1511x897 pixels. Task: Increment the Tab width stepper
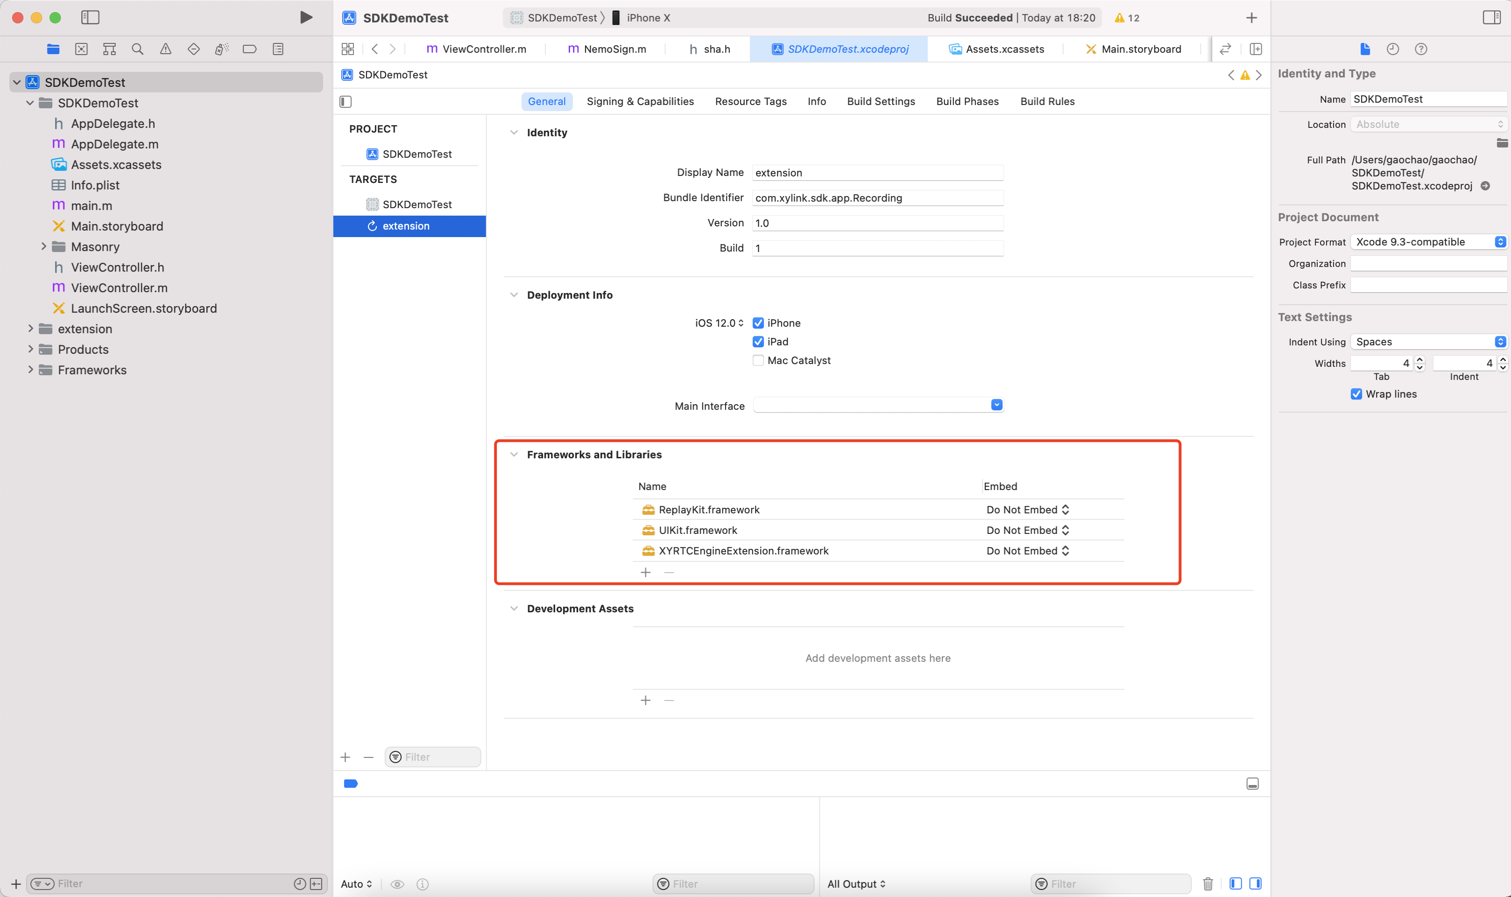(1419, 359)
